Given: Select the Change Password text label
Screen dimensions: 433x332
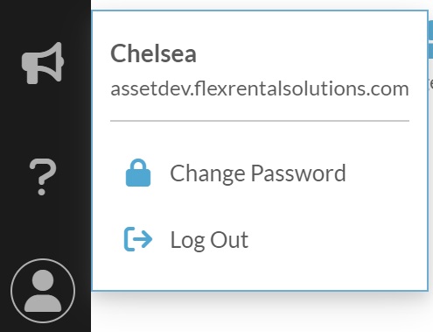Looking at the screenshot, I should 258,173.
